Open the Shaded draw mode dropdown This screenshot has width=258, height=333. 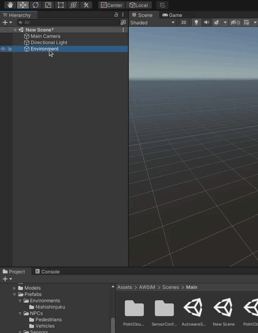(x=152, y=23)
